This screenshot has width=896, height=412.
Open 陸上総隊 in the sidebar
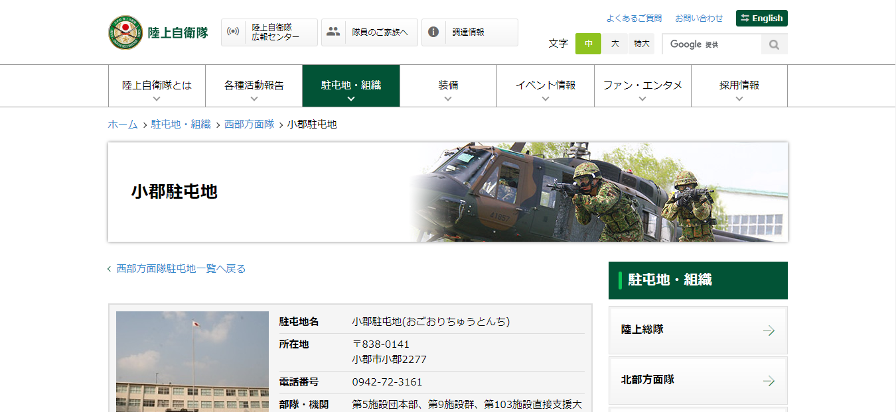(x=698, y=330)
